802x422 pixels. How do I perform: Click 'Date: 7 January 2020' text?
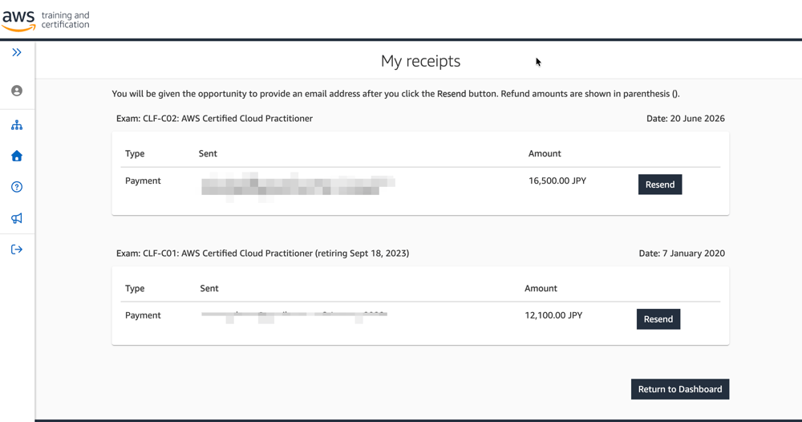click(x=682, y=254)
